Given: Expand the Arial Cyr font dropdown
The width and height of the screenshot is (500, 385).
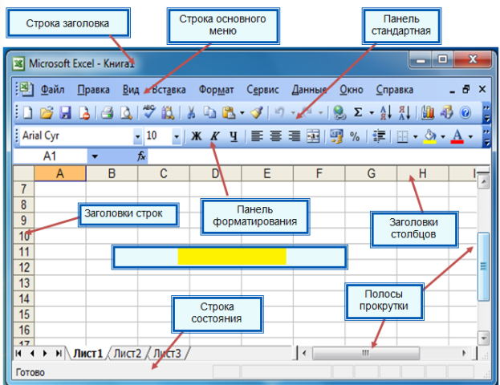Looking at the screenshot, I should coord(137,136).
